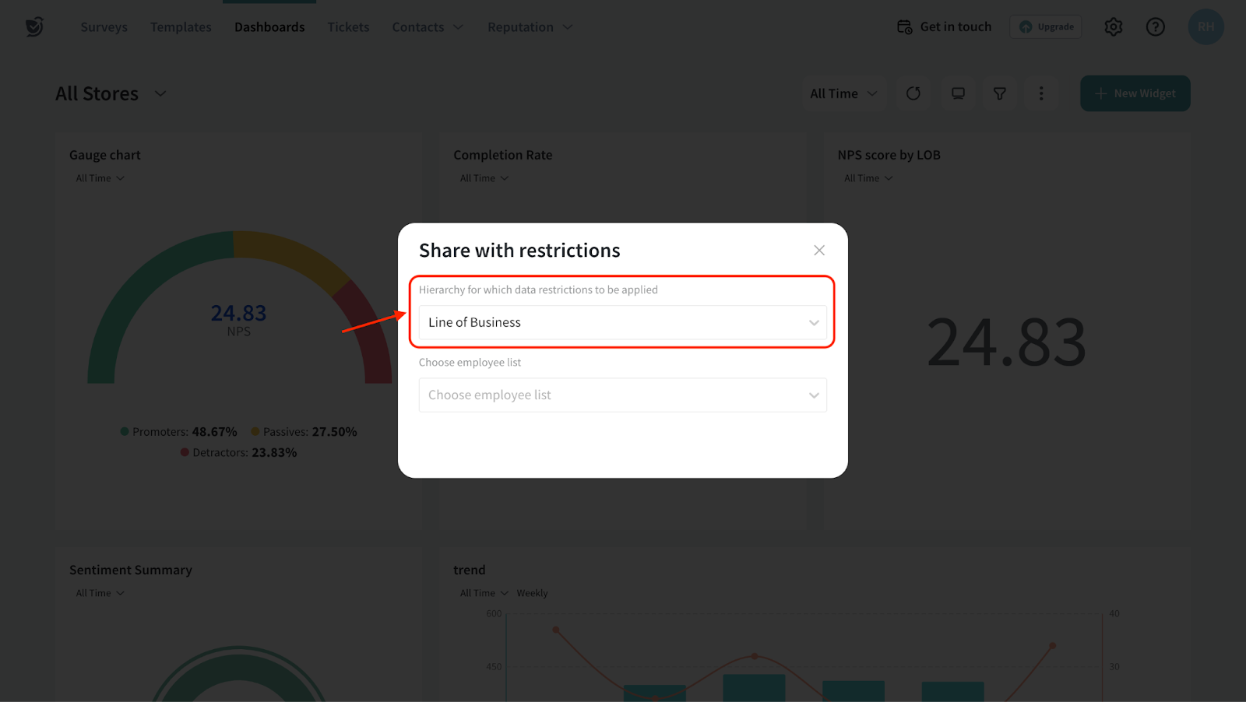Screen dimensions: 1246x702
Task: Open the settings gear icon
Action: [x=1113, y=27]
